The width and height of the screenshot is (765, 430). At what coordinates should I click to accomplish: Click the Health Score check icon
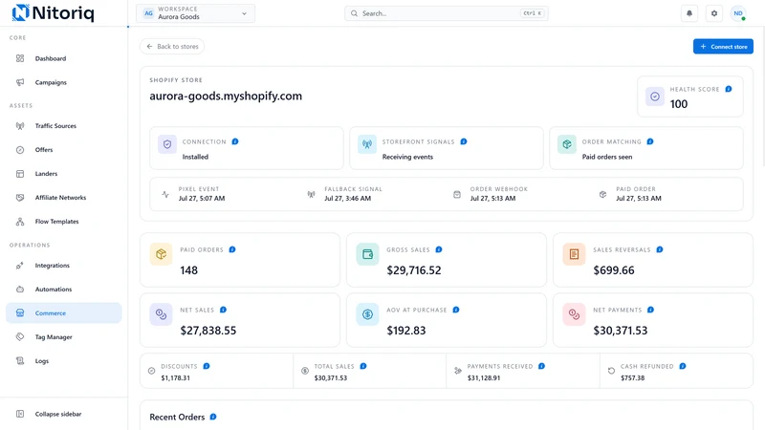(655, 97)
